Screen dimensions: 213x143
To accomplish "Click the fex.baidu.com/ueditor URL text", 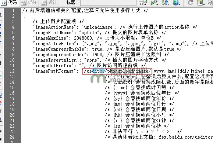I will point(186,137).
